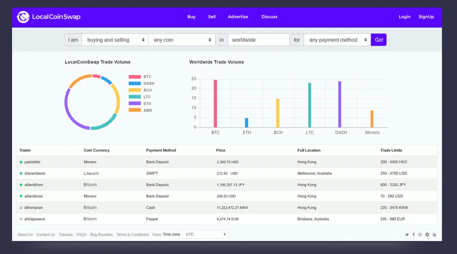This screenshot has height=254, width=457.
Task: Expand the 'buying and selling' dropdown
Action: (115, 40)
